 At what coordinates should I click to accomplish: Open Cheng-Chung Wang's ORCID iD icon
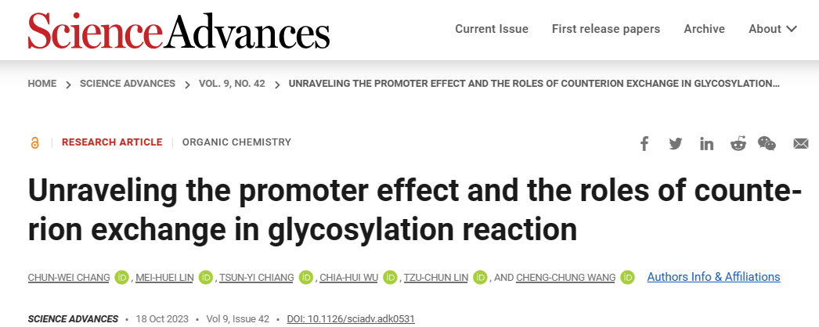[627, 278]
